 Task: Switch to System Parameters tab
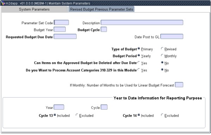pos(34,9)
